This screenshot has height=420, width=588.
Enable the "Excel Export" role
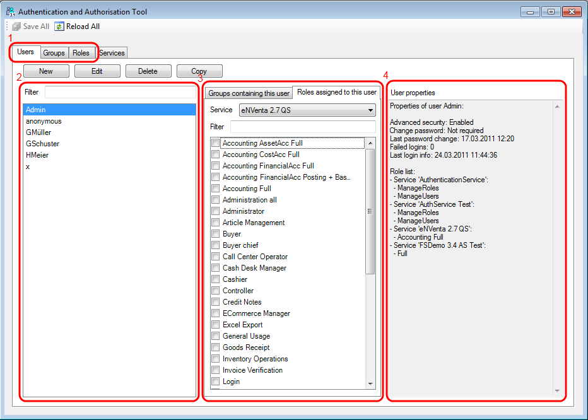coord(215,324)
